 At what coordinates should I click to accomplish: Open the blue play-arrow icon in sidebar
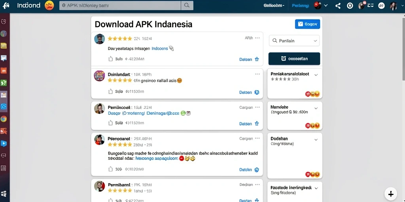(4, 144)
